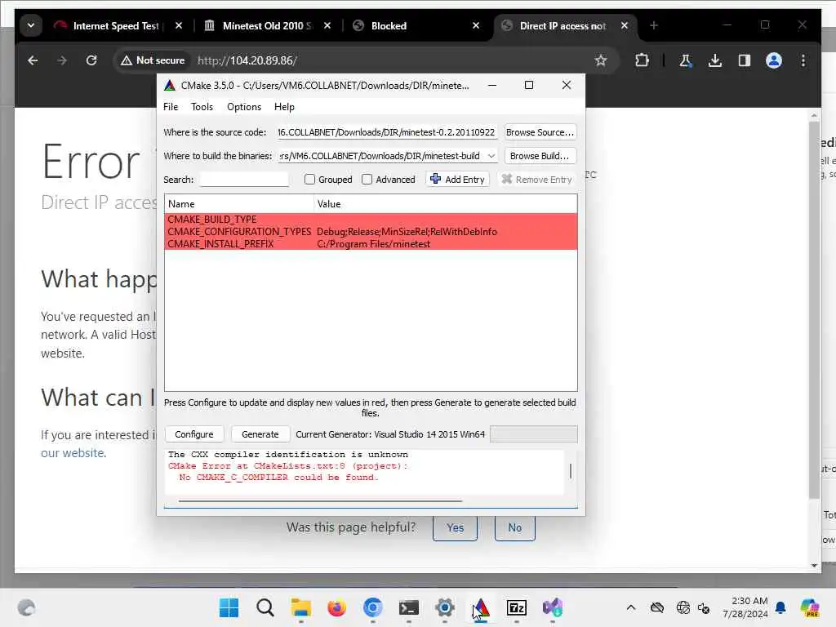Close the Minetest Old 2010 tab

point(327,25)
